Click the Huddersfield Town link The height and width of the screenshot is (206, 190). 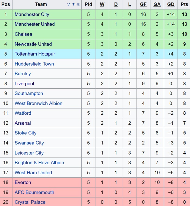tap(34, 64)
